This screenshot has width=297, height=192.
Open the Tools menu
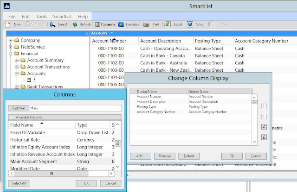coord(41,17)
